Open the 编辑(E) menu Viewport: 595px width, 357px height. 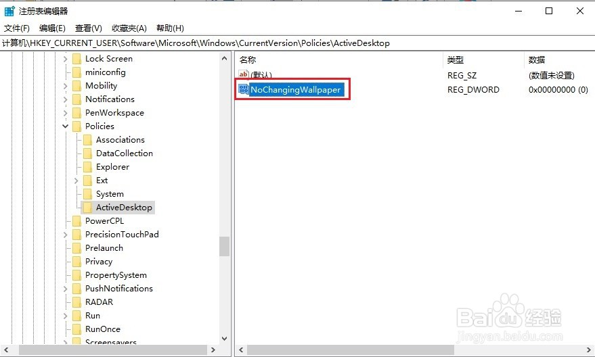coord(52,28)
